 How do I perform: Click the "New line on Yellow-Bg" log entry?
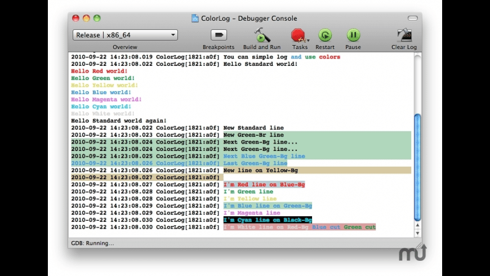pyautogui.click(x=260, y=170)
